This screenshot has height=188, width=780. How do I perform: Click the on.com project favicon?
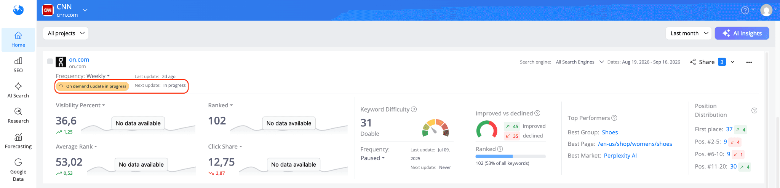tap(61, 62)
